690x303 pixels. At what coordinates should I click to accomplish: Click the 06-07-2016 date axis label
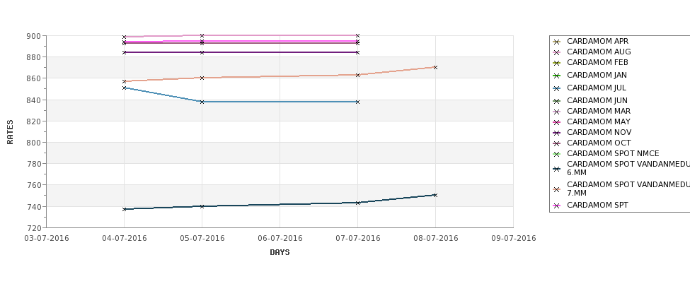[280, 238]
